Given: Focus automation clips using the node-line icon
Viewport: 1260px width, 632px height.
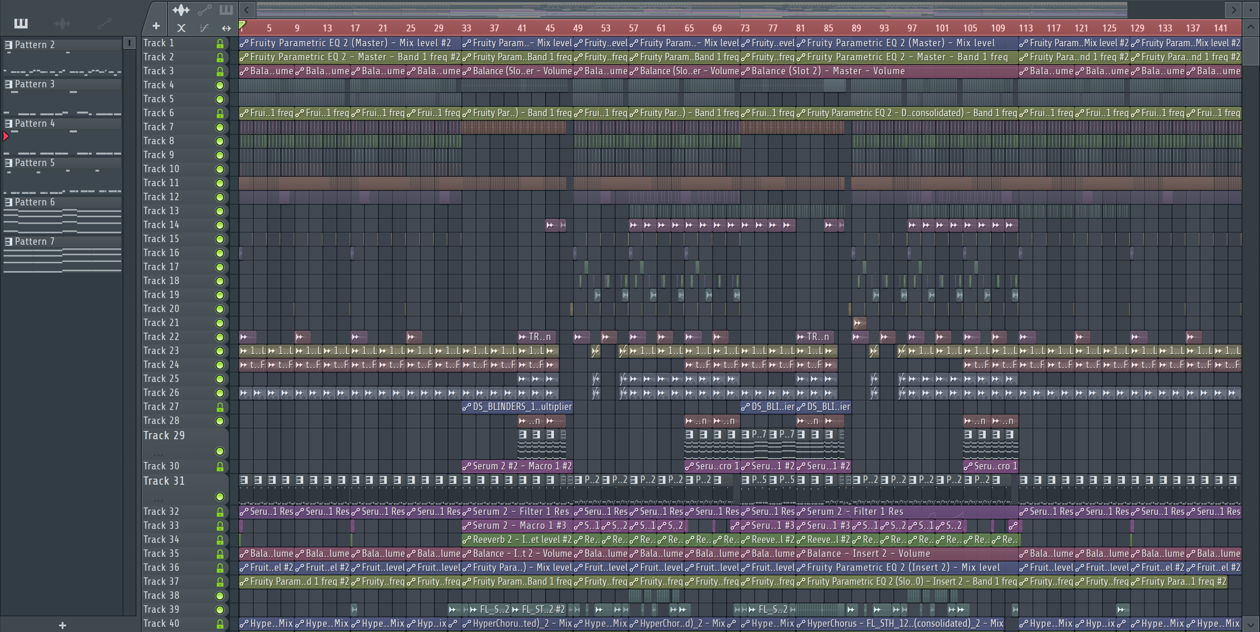Looking at the screenshot, I should [x=204, y=10].
